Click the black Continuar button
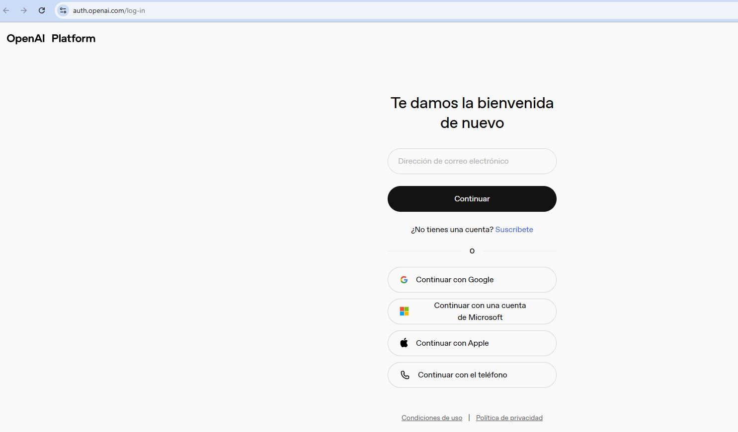738x432 pixels. pyautogui.click(x=472, y=199)
